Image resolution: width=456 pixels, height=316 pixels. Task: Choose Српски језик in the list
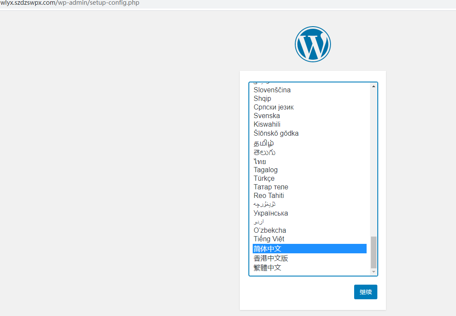[x=273, y=107]
